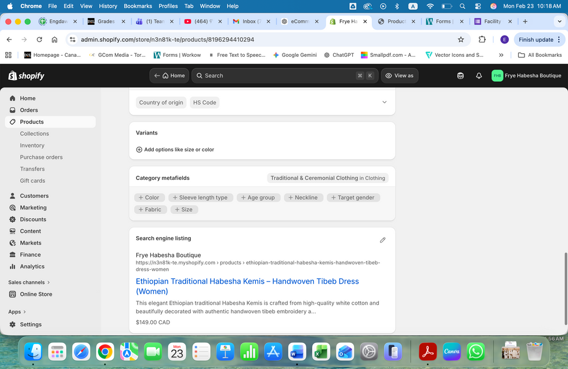Click the Marketing target icon in sidebar
Image resolution: width=568 pixels, height=369 pixels.
click(x=13, y=208)
